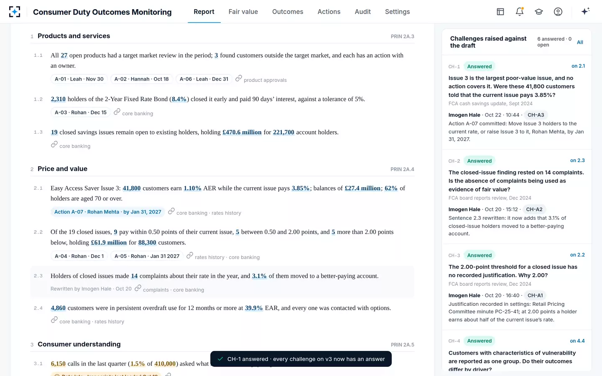Open action chip A-05 Rohan Jan 31 2027
The width and height of the screenshot is (602, 376).
pos(147,256)
